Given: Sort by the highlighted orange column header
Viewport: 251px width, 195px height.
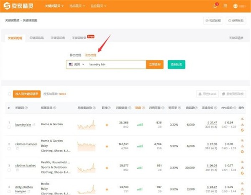Looking at the screenshot, I should click(x=140, y=108).
